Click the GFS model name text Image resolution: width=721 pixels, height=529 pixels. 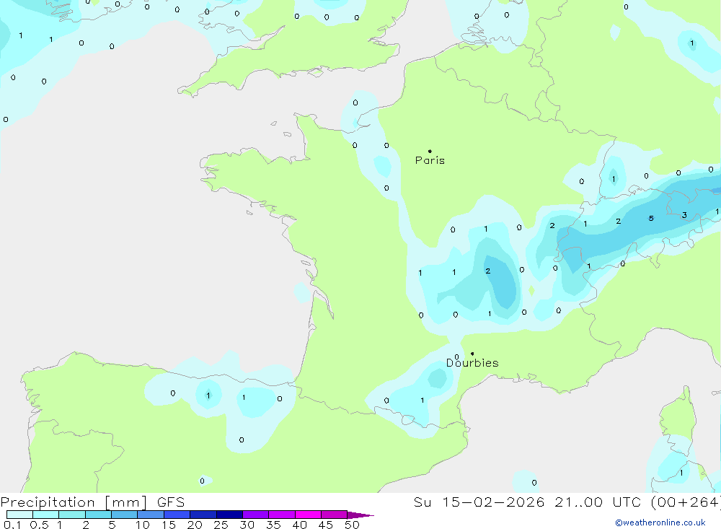(x=171, y=502)
